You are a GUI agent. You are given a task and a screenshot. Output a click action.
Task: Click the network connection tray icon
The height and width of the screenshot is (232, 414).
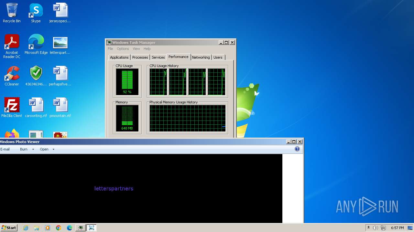[x=383, y=228]
